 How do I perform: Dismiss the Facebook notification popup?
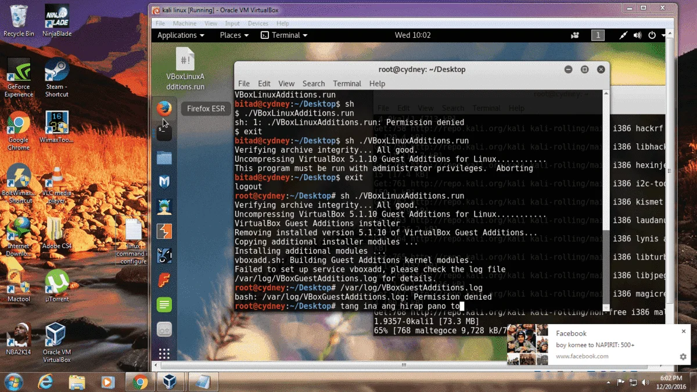point(683,331)
